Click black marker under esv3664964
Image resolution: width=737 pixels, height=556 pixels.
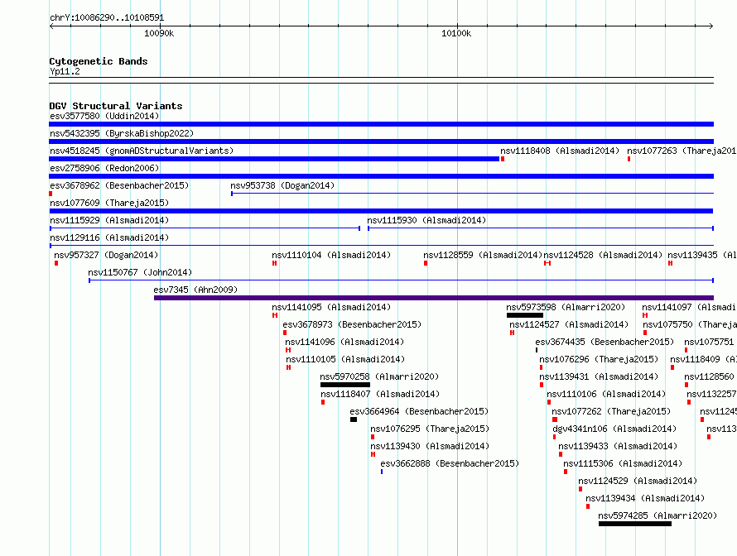pyautogui.click(x=354, y=419)
